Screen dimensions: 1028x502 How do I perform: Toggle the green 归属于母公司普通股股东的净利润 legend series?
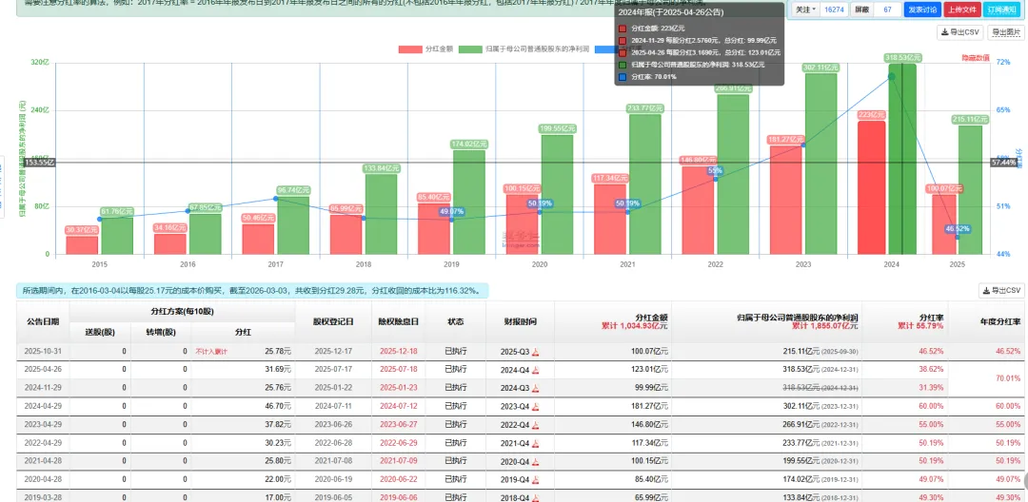coord(524,49)
